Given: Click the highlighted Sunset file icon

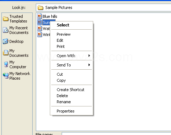Looking at the screenshot, I should [40, 22].
